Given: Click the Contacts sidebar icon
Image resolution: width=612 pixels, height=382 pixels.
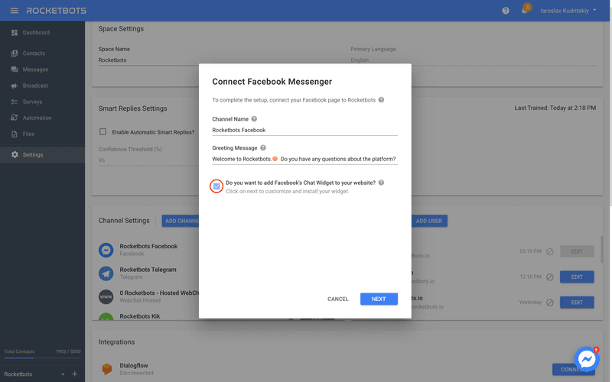Looking at the screenshot, I should tap(15, 53).
